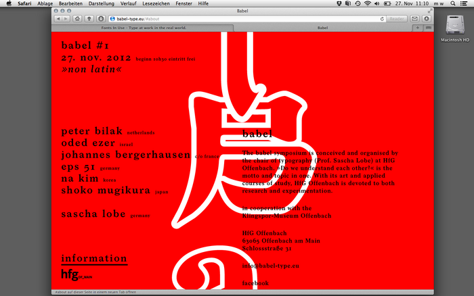Open the home page via house icon
The image size is (474, 296).
click(77, 19)
